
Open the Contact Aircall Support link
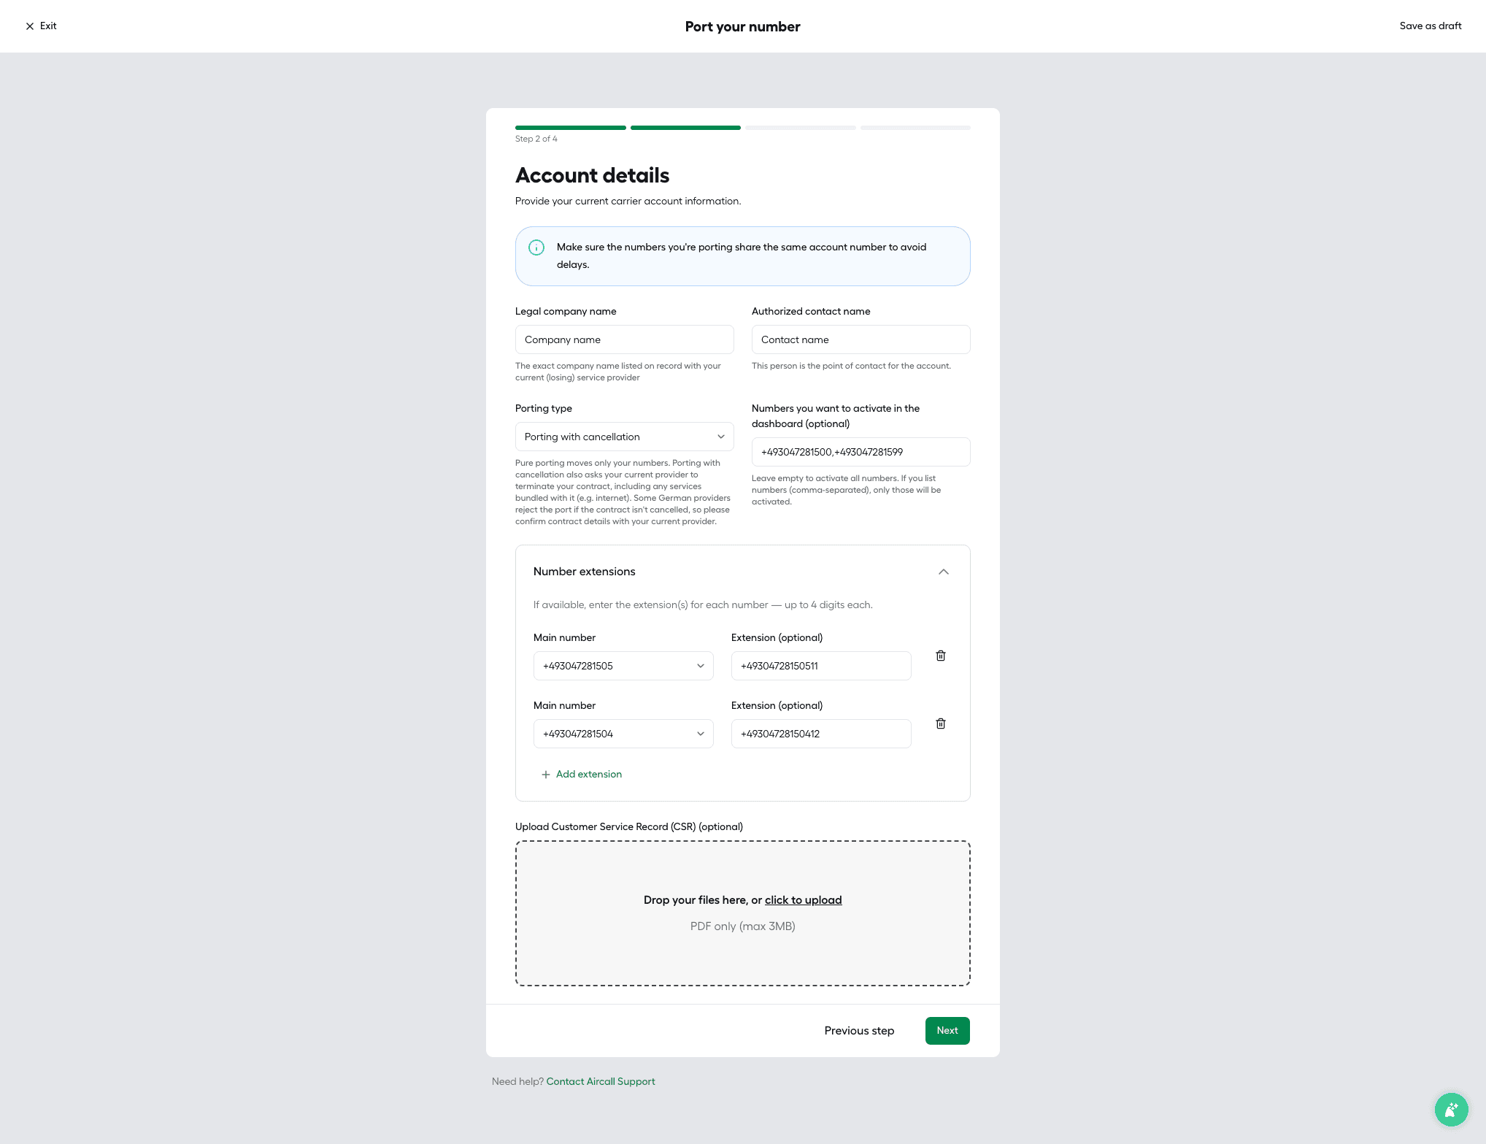coord(601,1082)
